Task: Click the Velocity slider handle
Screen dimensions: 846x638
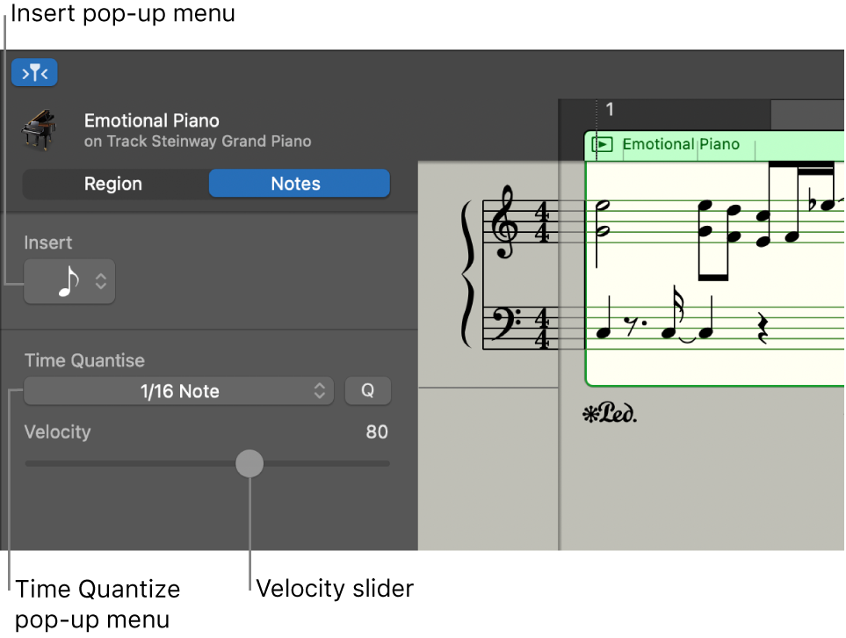Action: (x=249, y=463)
